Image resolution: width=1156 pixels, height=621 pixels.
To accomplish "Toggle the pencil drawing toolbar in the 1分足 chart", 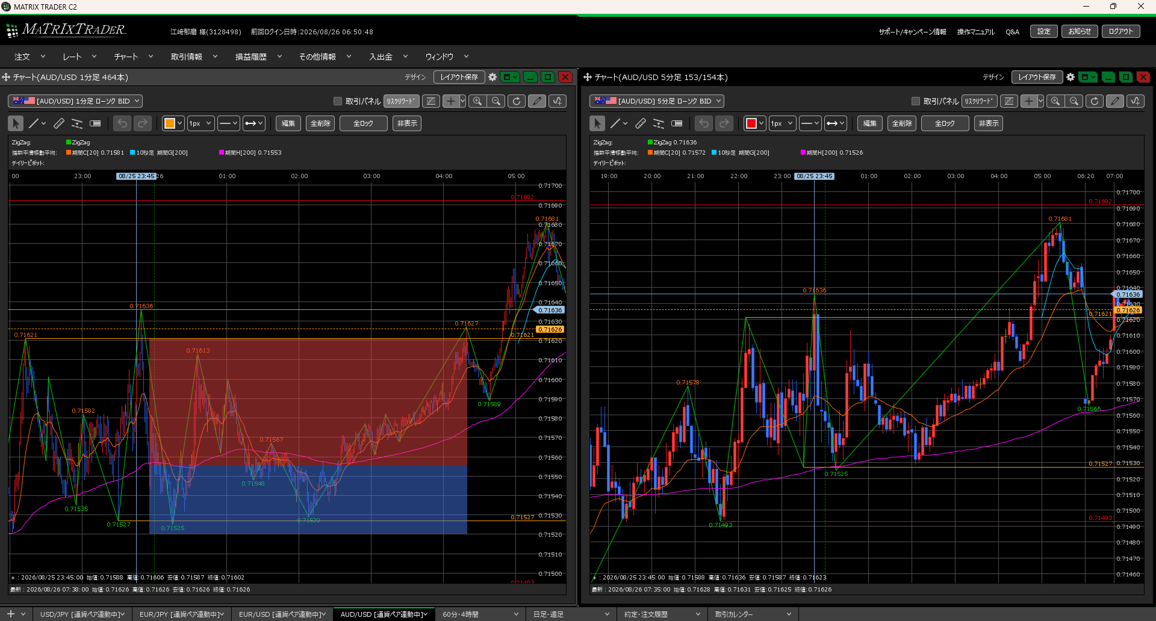I will [x=537, y=101].
